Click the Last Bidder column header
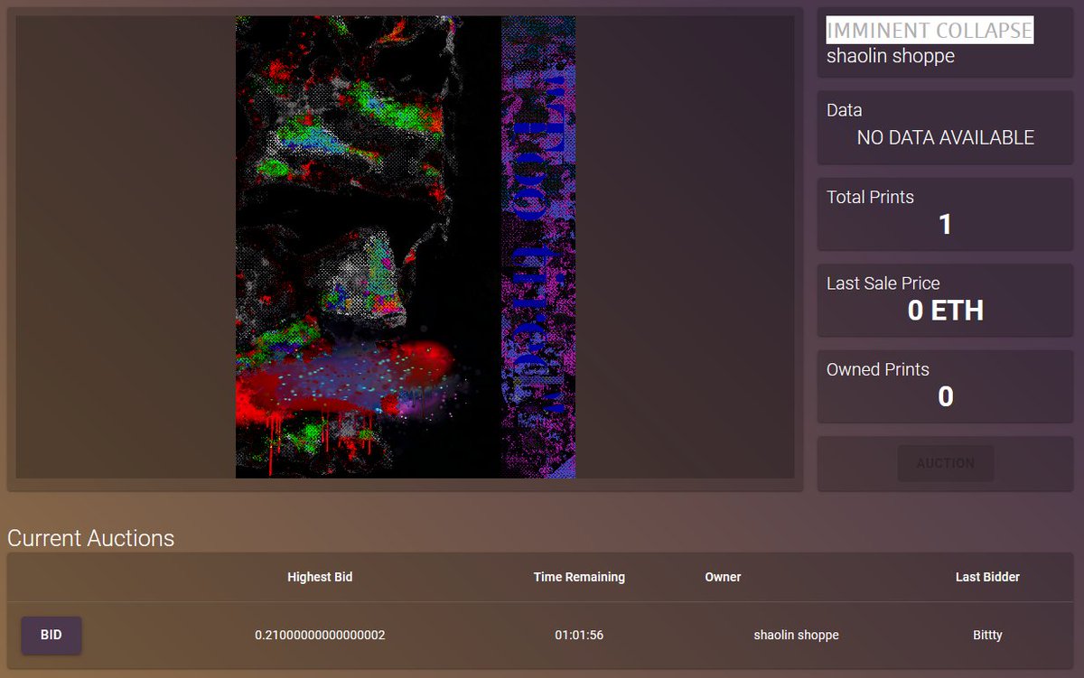Image resolution: width=1084 pixels, height=678 pixels. (987, 577)
